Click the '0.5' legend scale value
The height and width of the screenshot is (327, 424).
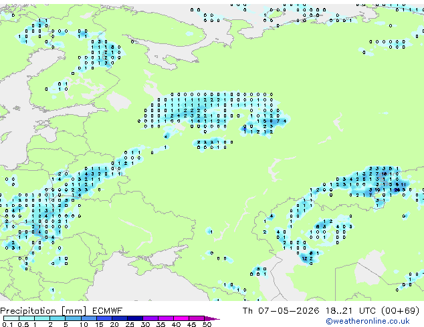23,324
